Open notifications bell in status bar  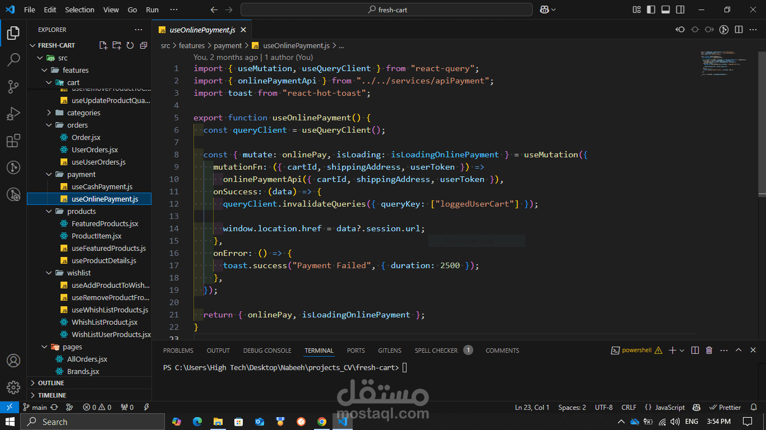tap(754, 408)
